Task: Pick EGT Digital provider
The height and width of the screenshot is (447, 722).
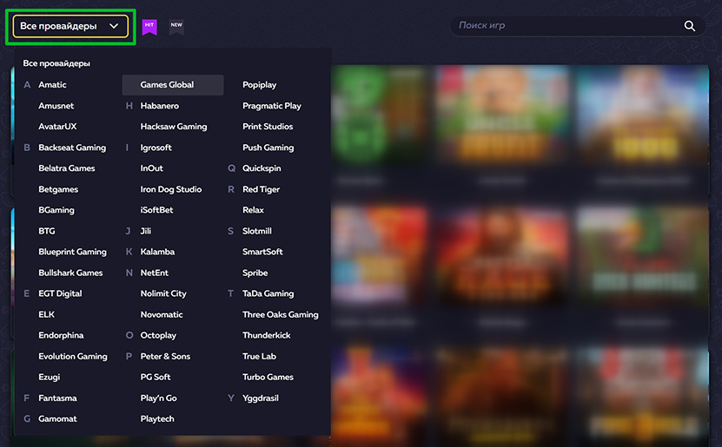Action: tap(60, 293)
